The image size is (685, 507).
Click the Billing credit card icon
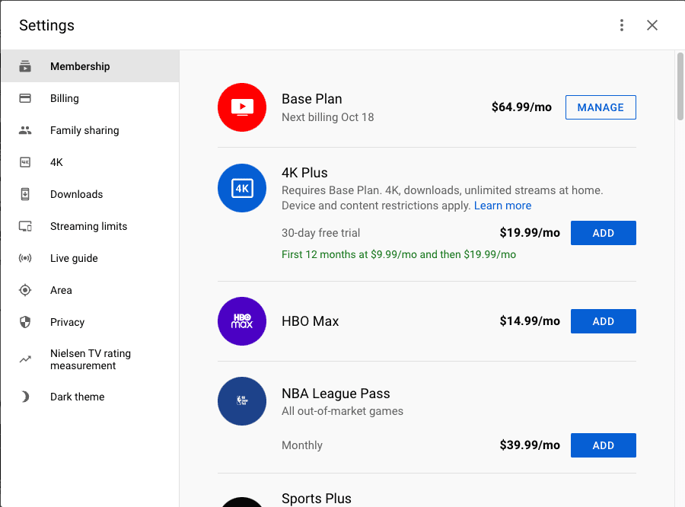pos(25,98)
